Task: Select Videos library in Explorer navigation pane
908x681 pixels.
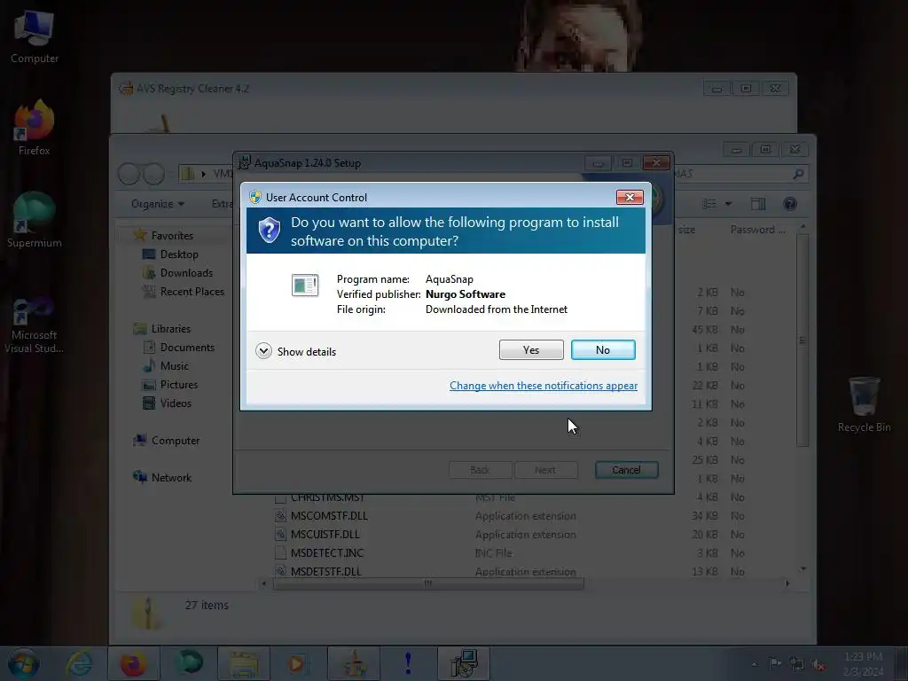Action: [x=176, y=403]
